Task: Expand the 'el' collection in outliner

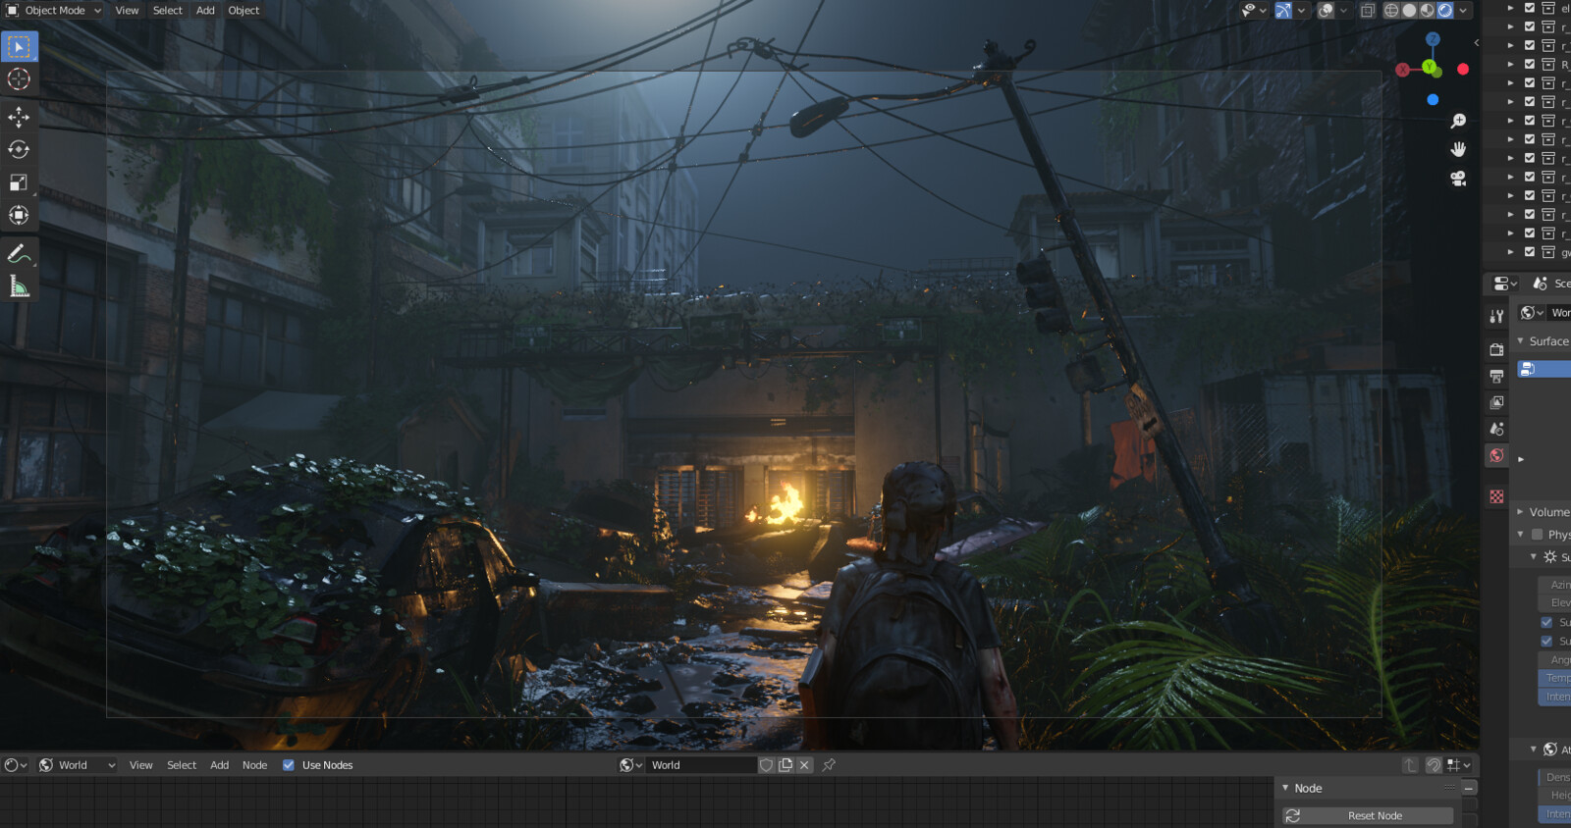Action: coord(1511,8)
